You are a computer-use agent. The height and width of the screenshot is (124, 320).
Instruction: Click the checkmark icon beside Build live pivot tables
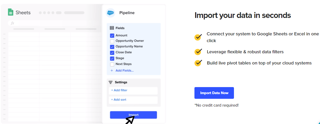(x=198, y=63)
